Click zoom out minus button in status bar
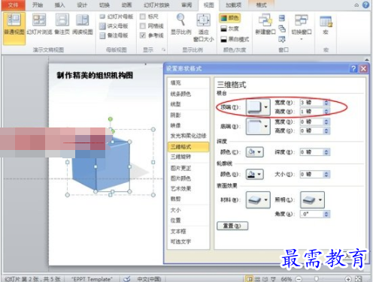The width and height of the screenshot is (373, 282). 299,279
